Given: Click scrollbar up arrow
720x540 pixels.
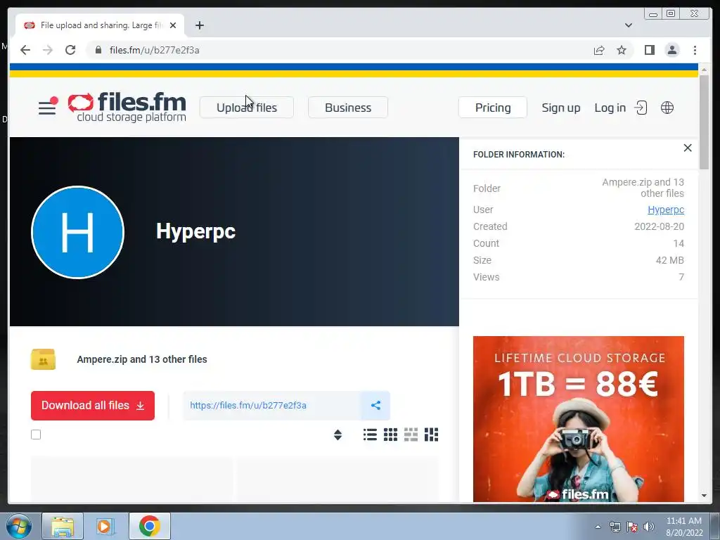Looking at the screenshot, I should [704, 70].
